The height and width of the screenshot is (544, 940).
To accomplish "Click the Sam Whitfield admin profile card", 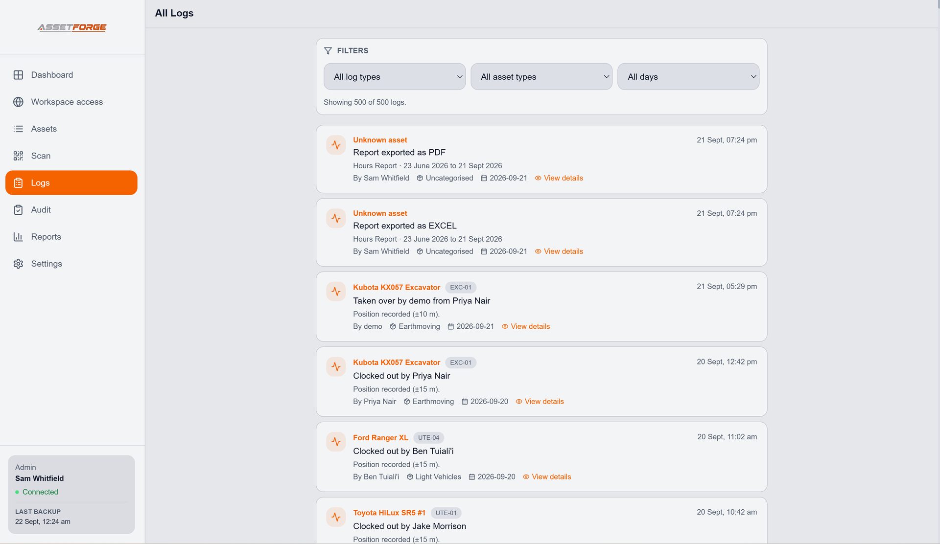I will coord(71,495).
